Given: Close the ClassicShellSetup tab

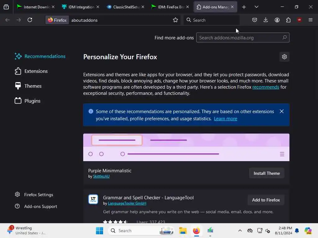Looking at the screenshot, I should (143, 7).
